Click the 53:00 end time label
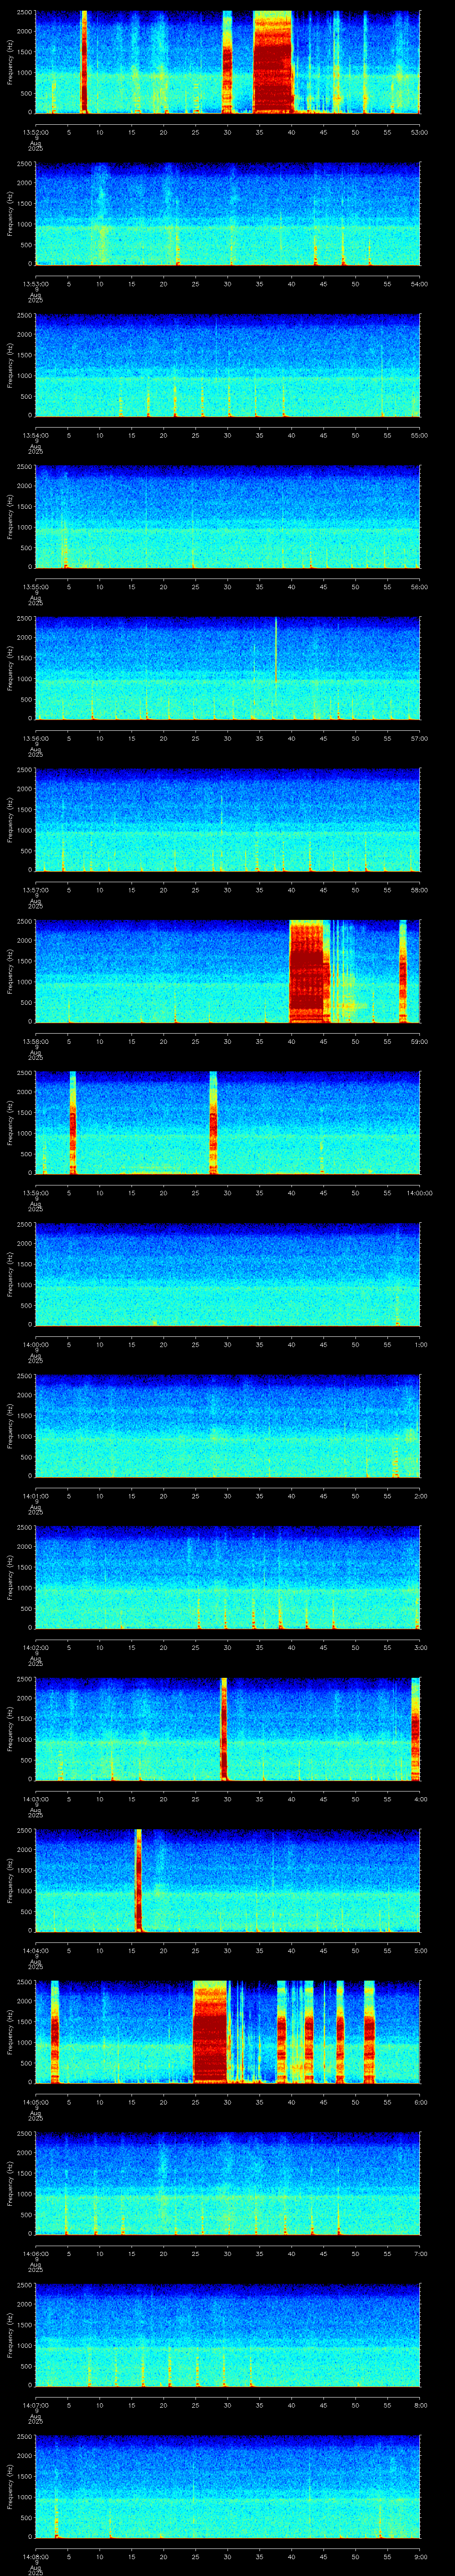Image resolution: width=455 pixels, height=2576 pixels. coord(419,132)
